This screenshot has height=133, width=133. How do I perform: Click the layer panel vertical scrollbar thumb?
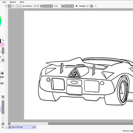(x=3, y=107)
